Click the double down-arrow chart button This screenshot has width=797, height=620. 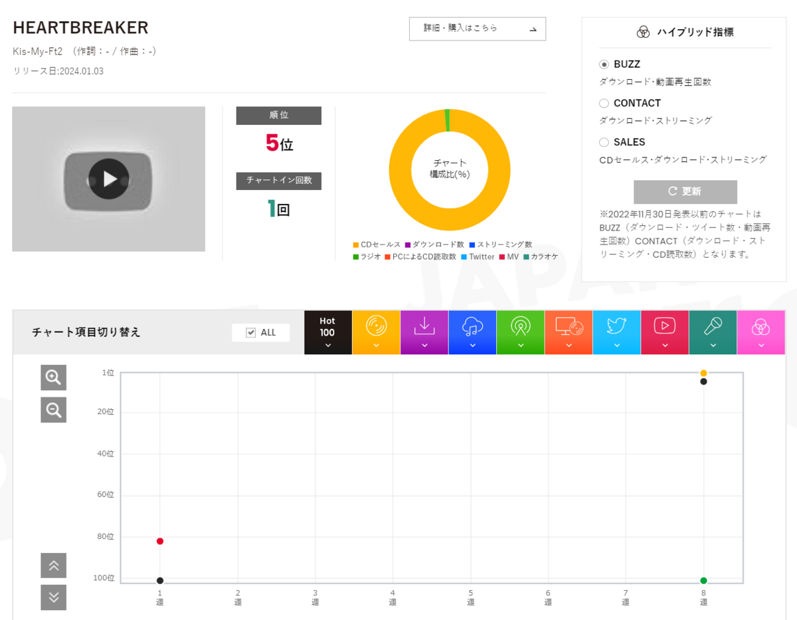coord(53,597)
